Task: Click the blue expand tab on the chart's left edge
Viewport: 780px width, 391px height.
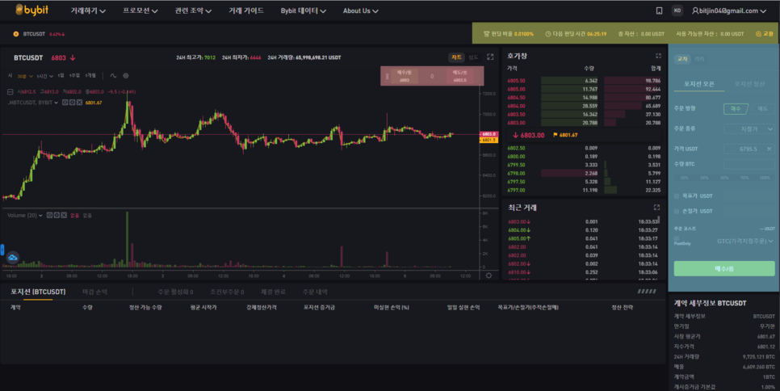Action: [2, 250]
